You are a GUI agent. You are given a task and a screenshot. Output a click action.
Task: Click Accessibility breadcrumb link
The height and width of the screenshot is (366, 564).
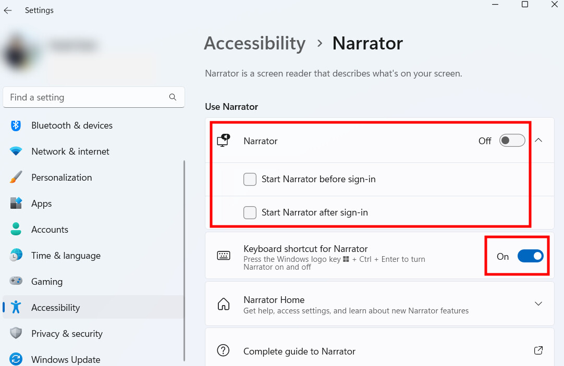point(255,43)
